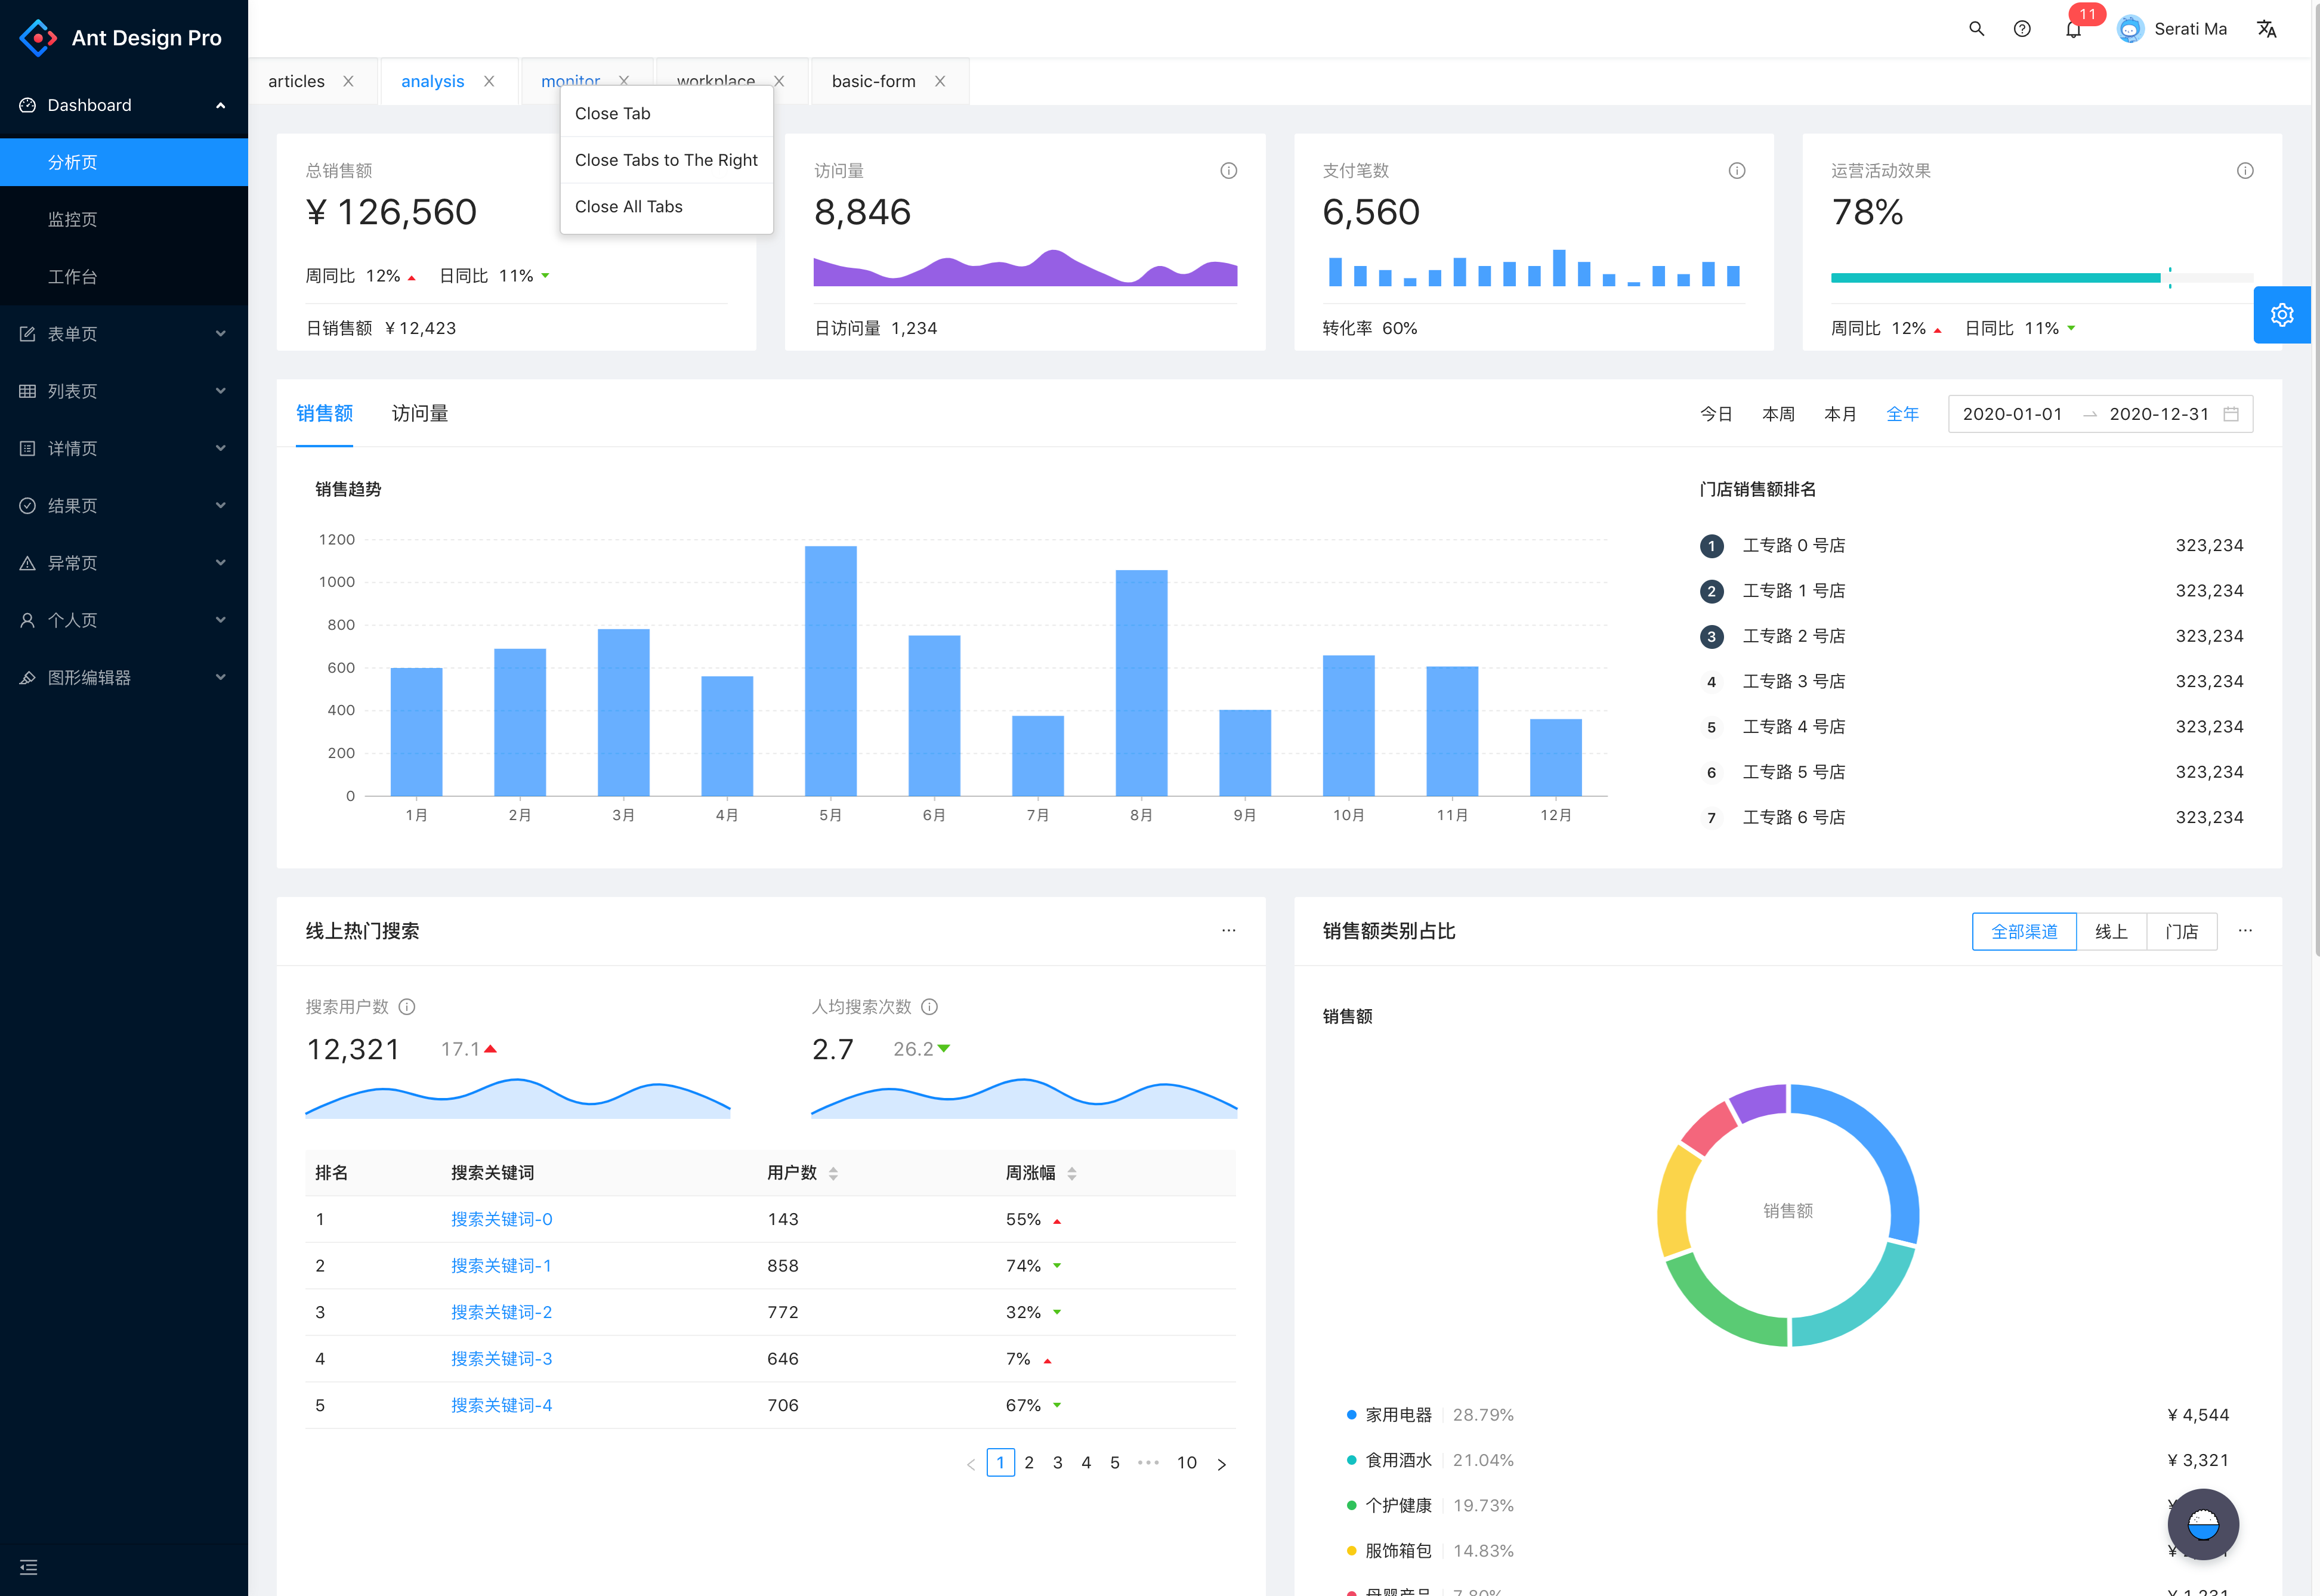This screenshot has height=1596, width=2320.
Task: Filter the chart by 本月
Action: click(x=1839, y=414)
